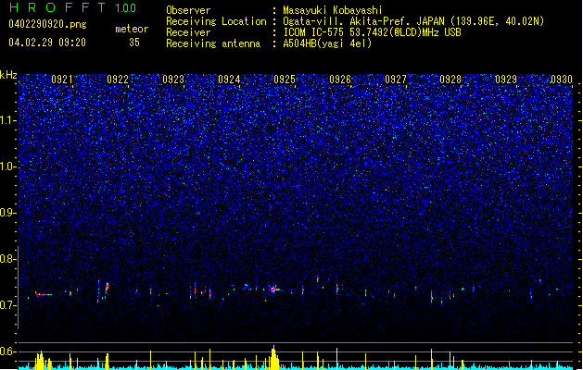Click the kHz axis unit label
583x370 pixels.
pyautogui.click(x=8, y=75)
